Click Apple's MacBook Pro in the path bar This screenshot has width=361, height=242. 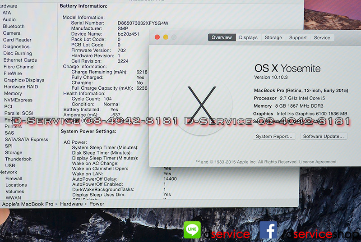point(28,204)
